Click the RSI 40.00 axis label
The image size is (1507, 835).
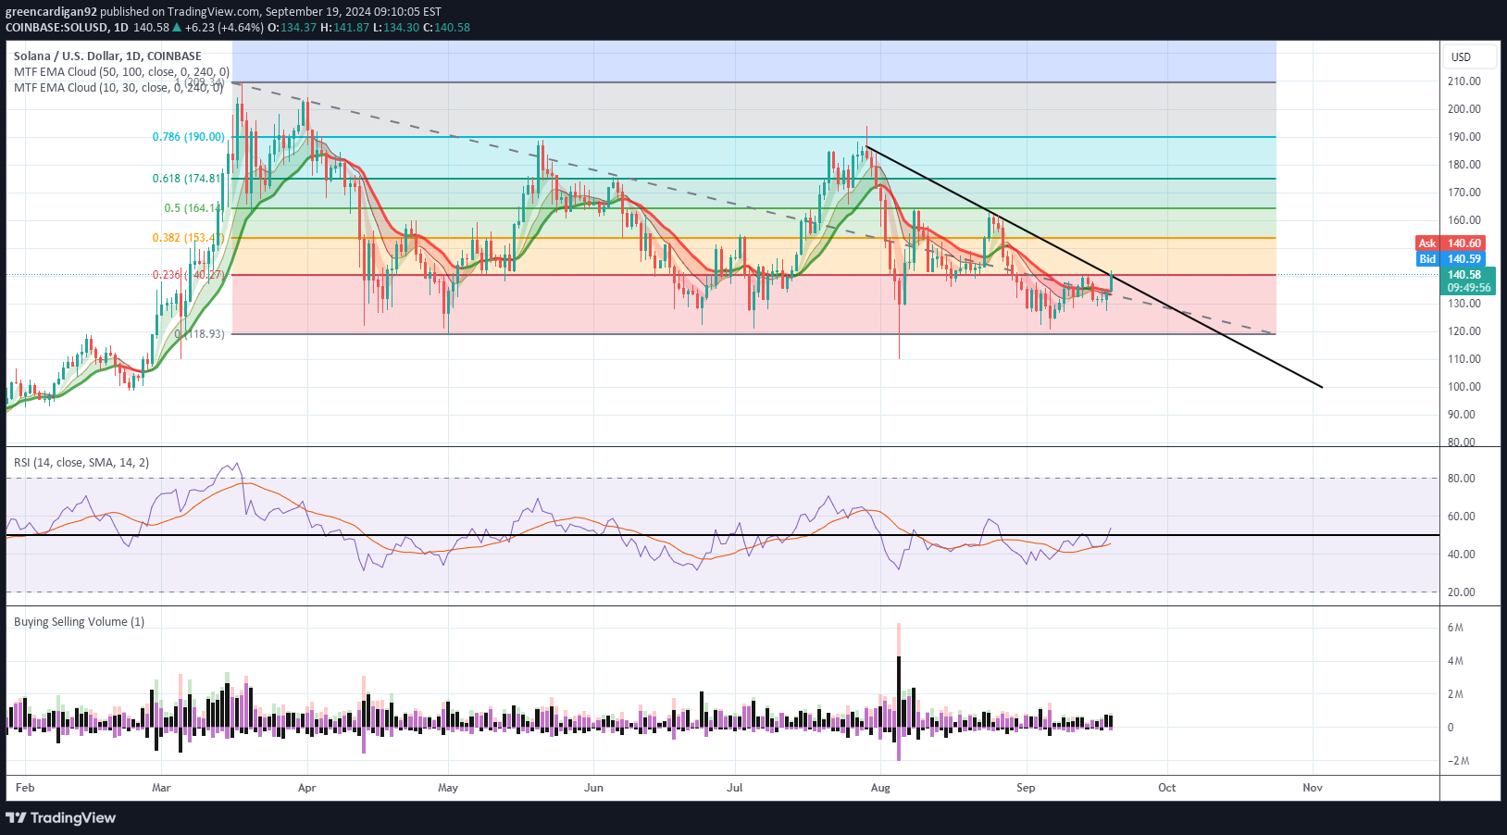tap(1462, 555)
